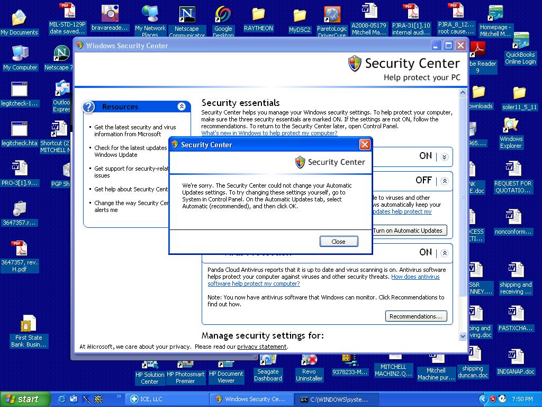Open PJRA-31[1].10 internal audit PDF

coord(411,19)
